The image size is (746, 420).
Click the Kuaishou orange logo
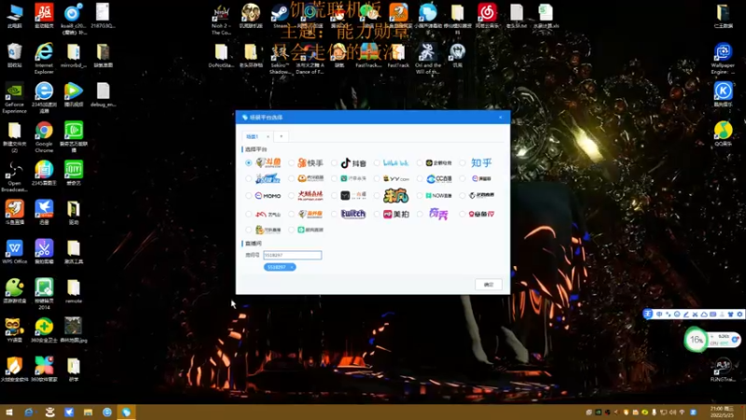pos(311,162)
